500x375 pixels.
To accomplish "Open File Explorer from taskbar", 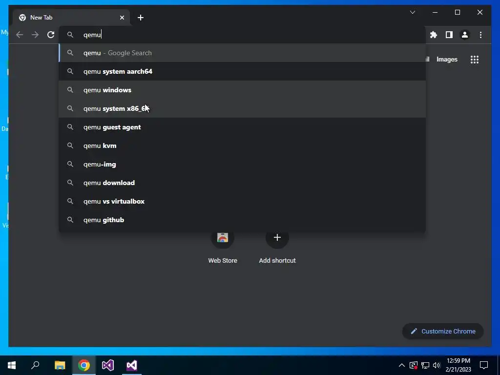I will click(x=60, y=365).
